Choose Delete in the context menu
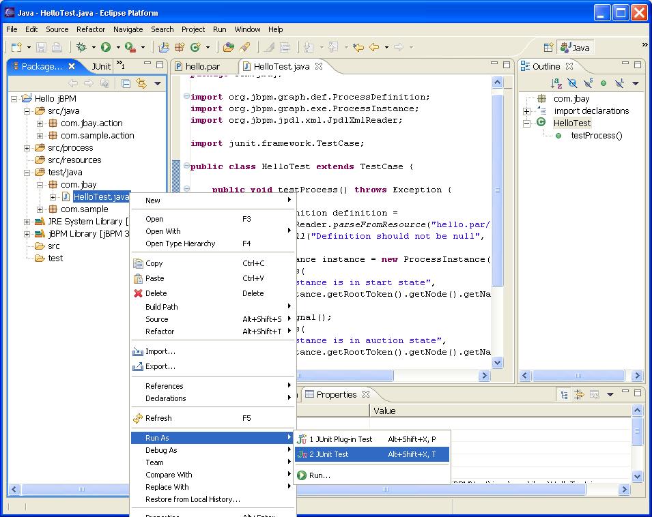Viewport: 652px width, 517px height. 212,293
